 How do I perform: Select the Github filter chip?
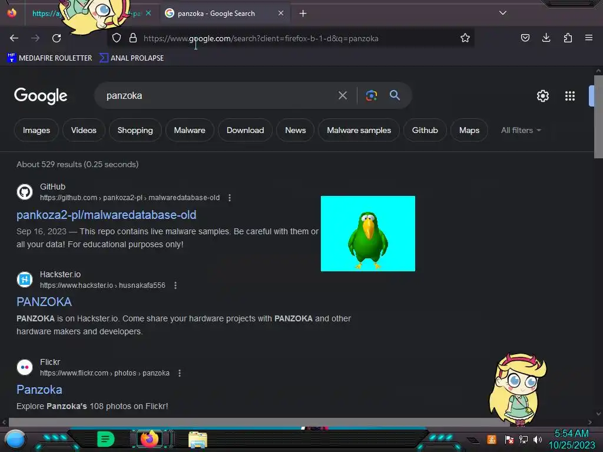coord(425,130)
